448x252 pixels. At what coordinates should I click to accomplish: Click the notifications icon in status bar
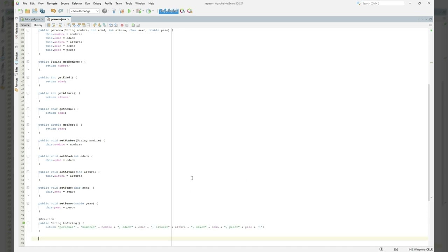(x=381, y=250)
